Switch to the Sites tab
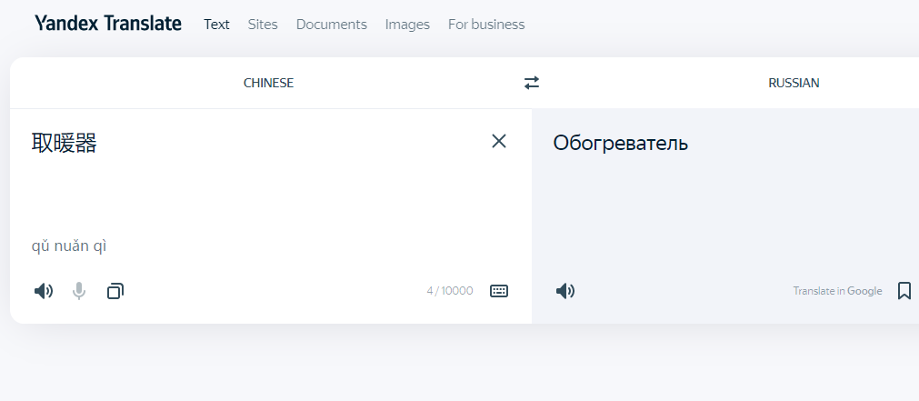The width and height of the screenshot is (919, 401). (263, 25)
